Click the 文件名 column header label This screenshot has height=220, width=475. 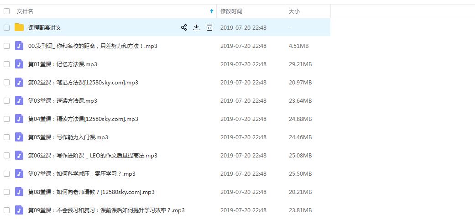25,11
